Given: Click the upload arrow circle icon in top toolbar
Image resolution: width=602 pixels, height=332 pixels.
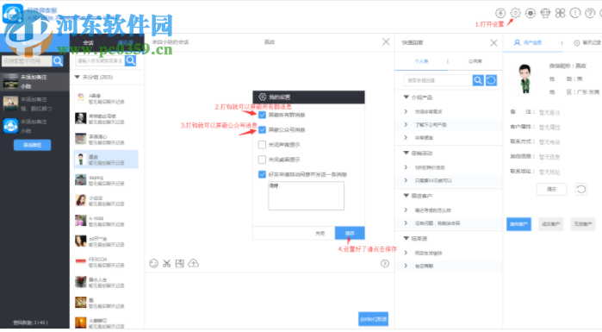Looking at the screenshot, I should [x=500, y=13].
